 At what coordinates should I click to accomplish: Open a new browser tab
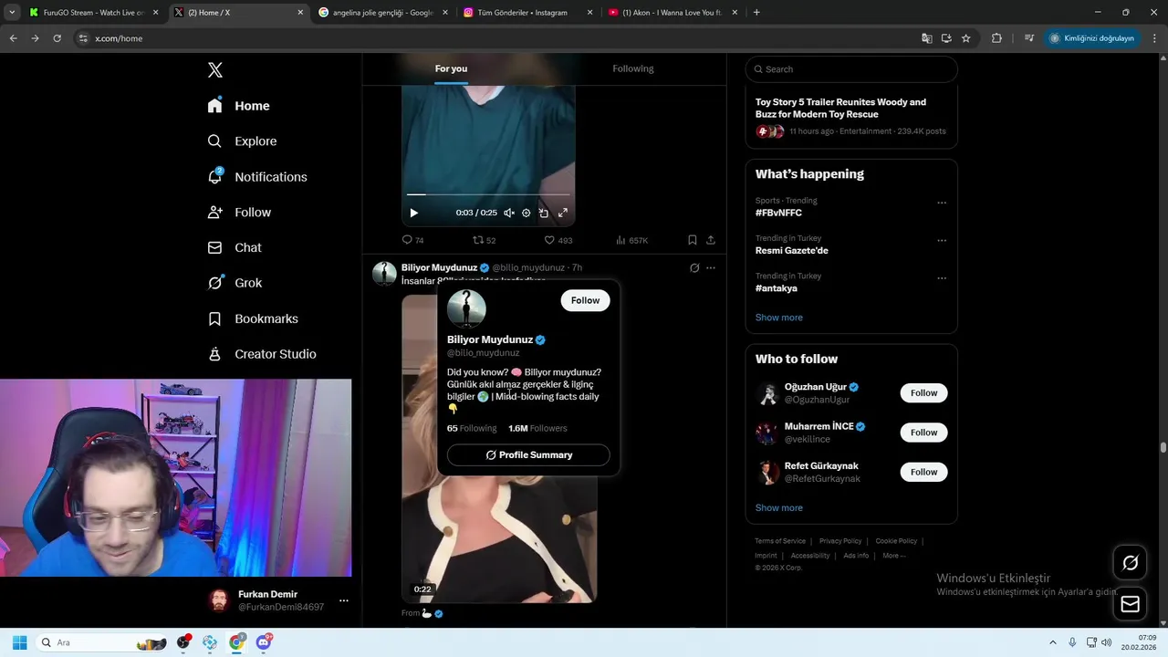[756, 13]
